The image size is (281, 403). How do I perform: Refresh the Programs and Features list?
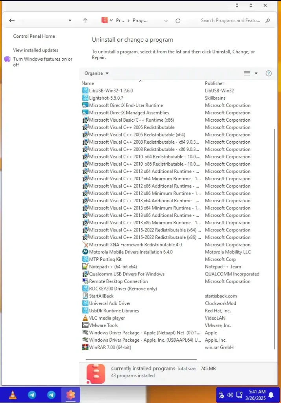coord(178,20)
